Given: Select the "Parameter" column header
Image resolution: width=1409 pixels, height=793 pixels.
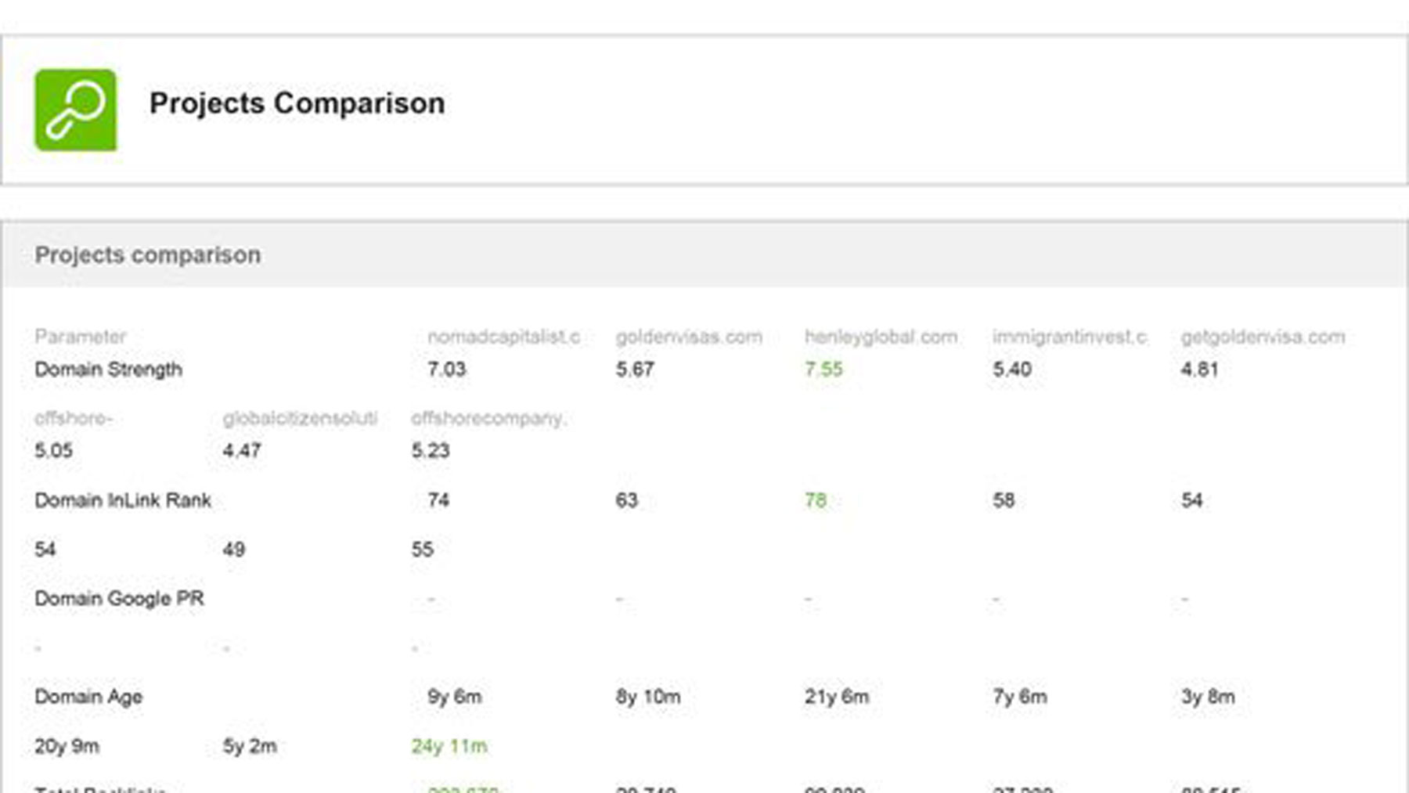Looking at the screenshot, I should tap(80, 337).
